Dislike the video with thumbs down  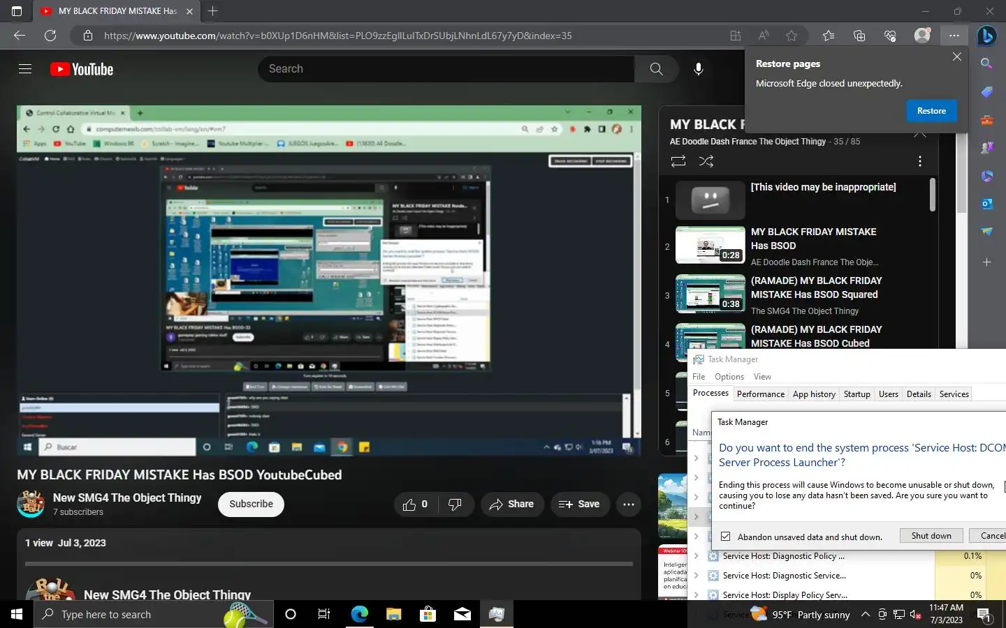455,504
